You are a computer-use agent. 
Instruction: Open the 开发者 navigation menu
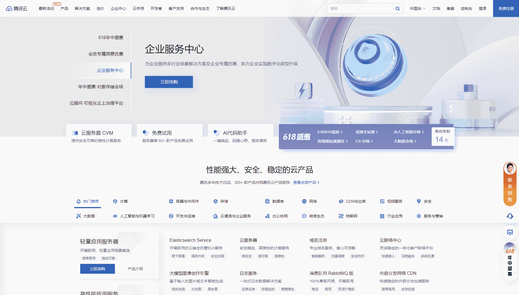156,8
